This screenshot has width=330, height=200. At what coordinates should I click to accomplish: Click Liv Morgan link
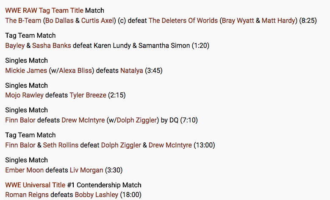point(86,170)
